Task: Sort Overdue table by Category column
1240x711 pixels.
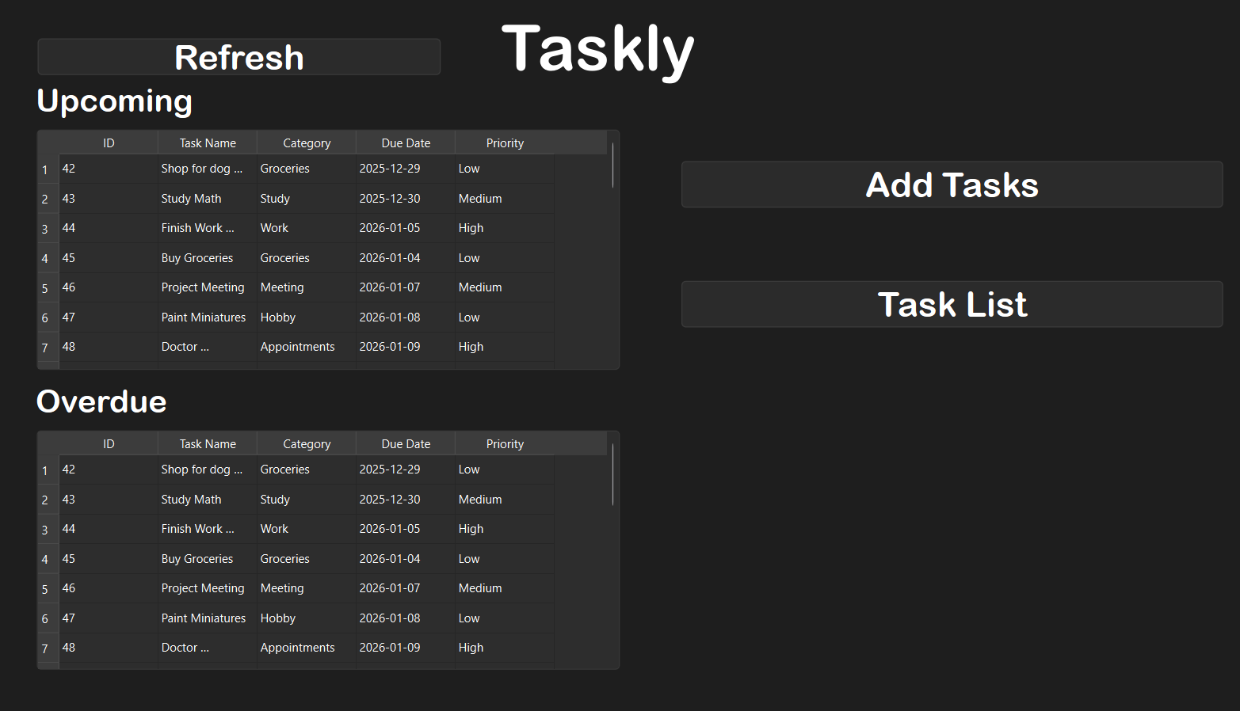Action: 306,443
